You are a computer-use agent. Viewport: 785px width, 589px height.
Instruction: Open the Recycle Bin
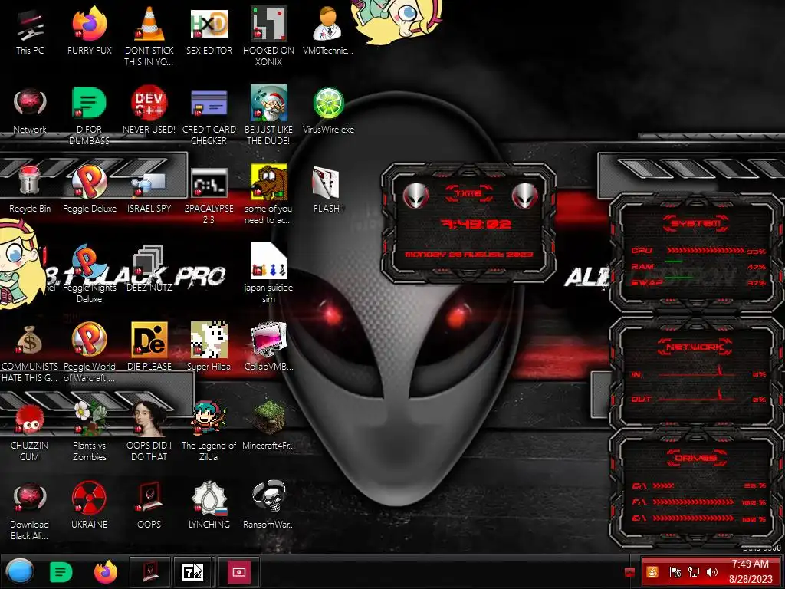[30, 190]
